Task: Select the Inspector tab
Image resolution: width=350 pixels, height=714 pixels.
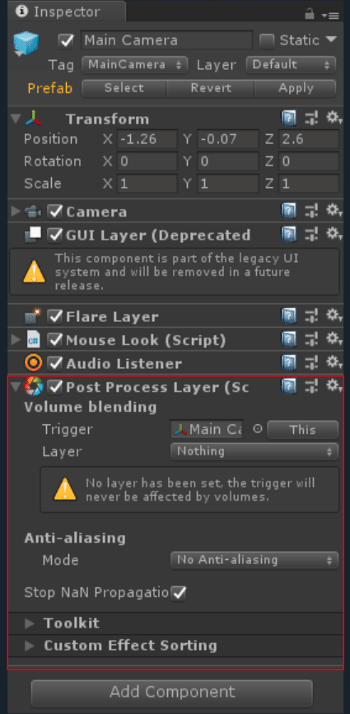Action: [68, 12]
